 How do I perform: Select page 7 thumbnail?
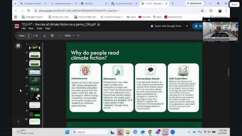click(x=35, y=97)
